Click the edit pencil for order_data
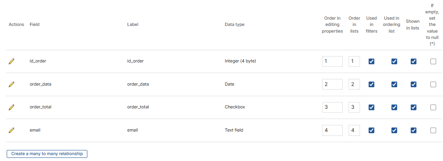Image resolution: width=443 pixels, height=161 pixels. 11,84
